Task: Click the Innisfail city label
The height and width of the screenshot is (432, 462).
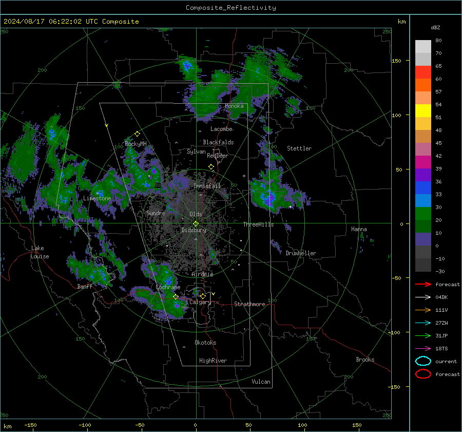Action: [x=207, y=186]
